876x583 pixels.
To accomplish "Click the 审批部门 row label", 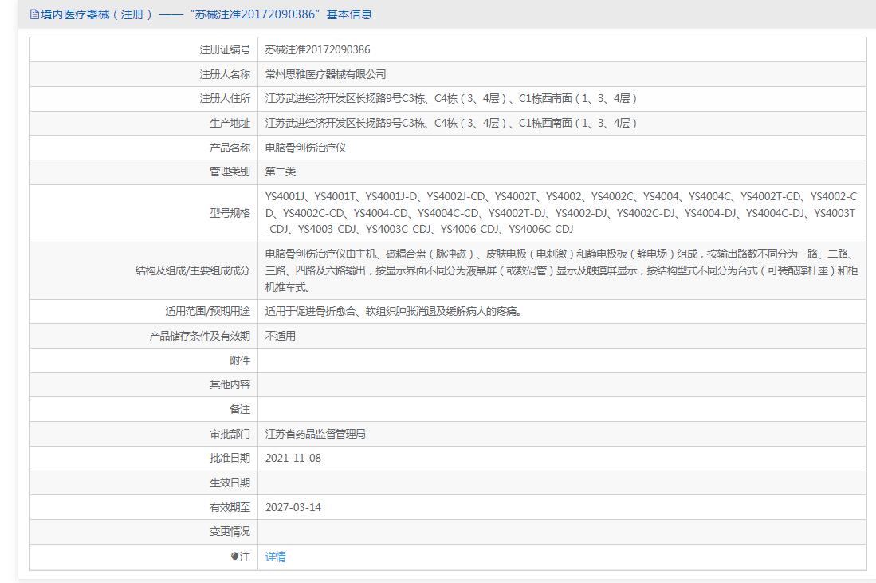I will 230,434.
